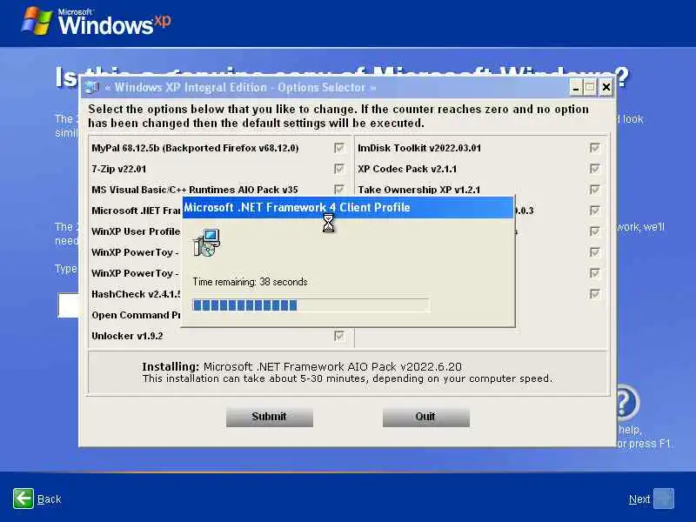Click the text input field in the background window
This screenshot has height=522, width=696.
click(x=69, y=305)
